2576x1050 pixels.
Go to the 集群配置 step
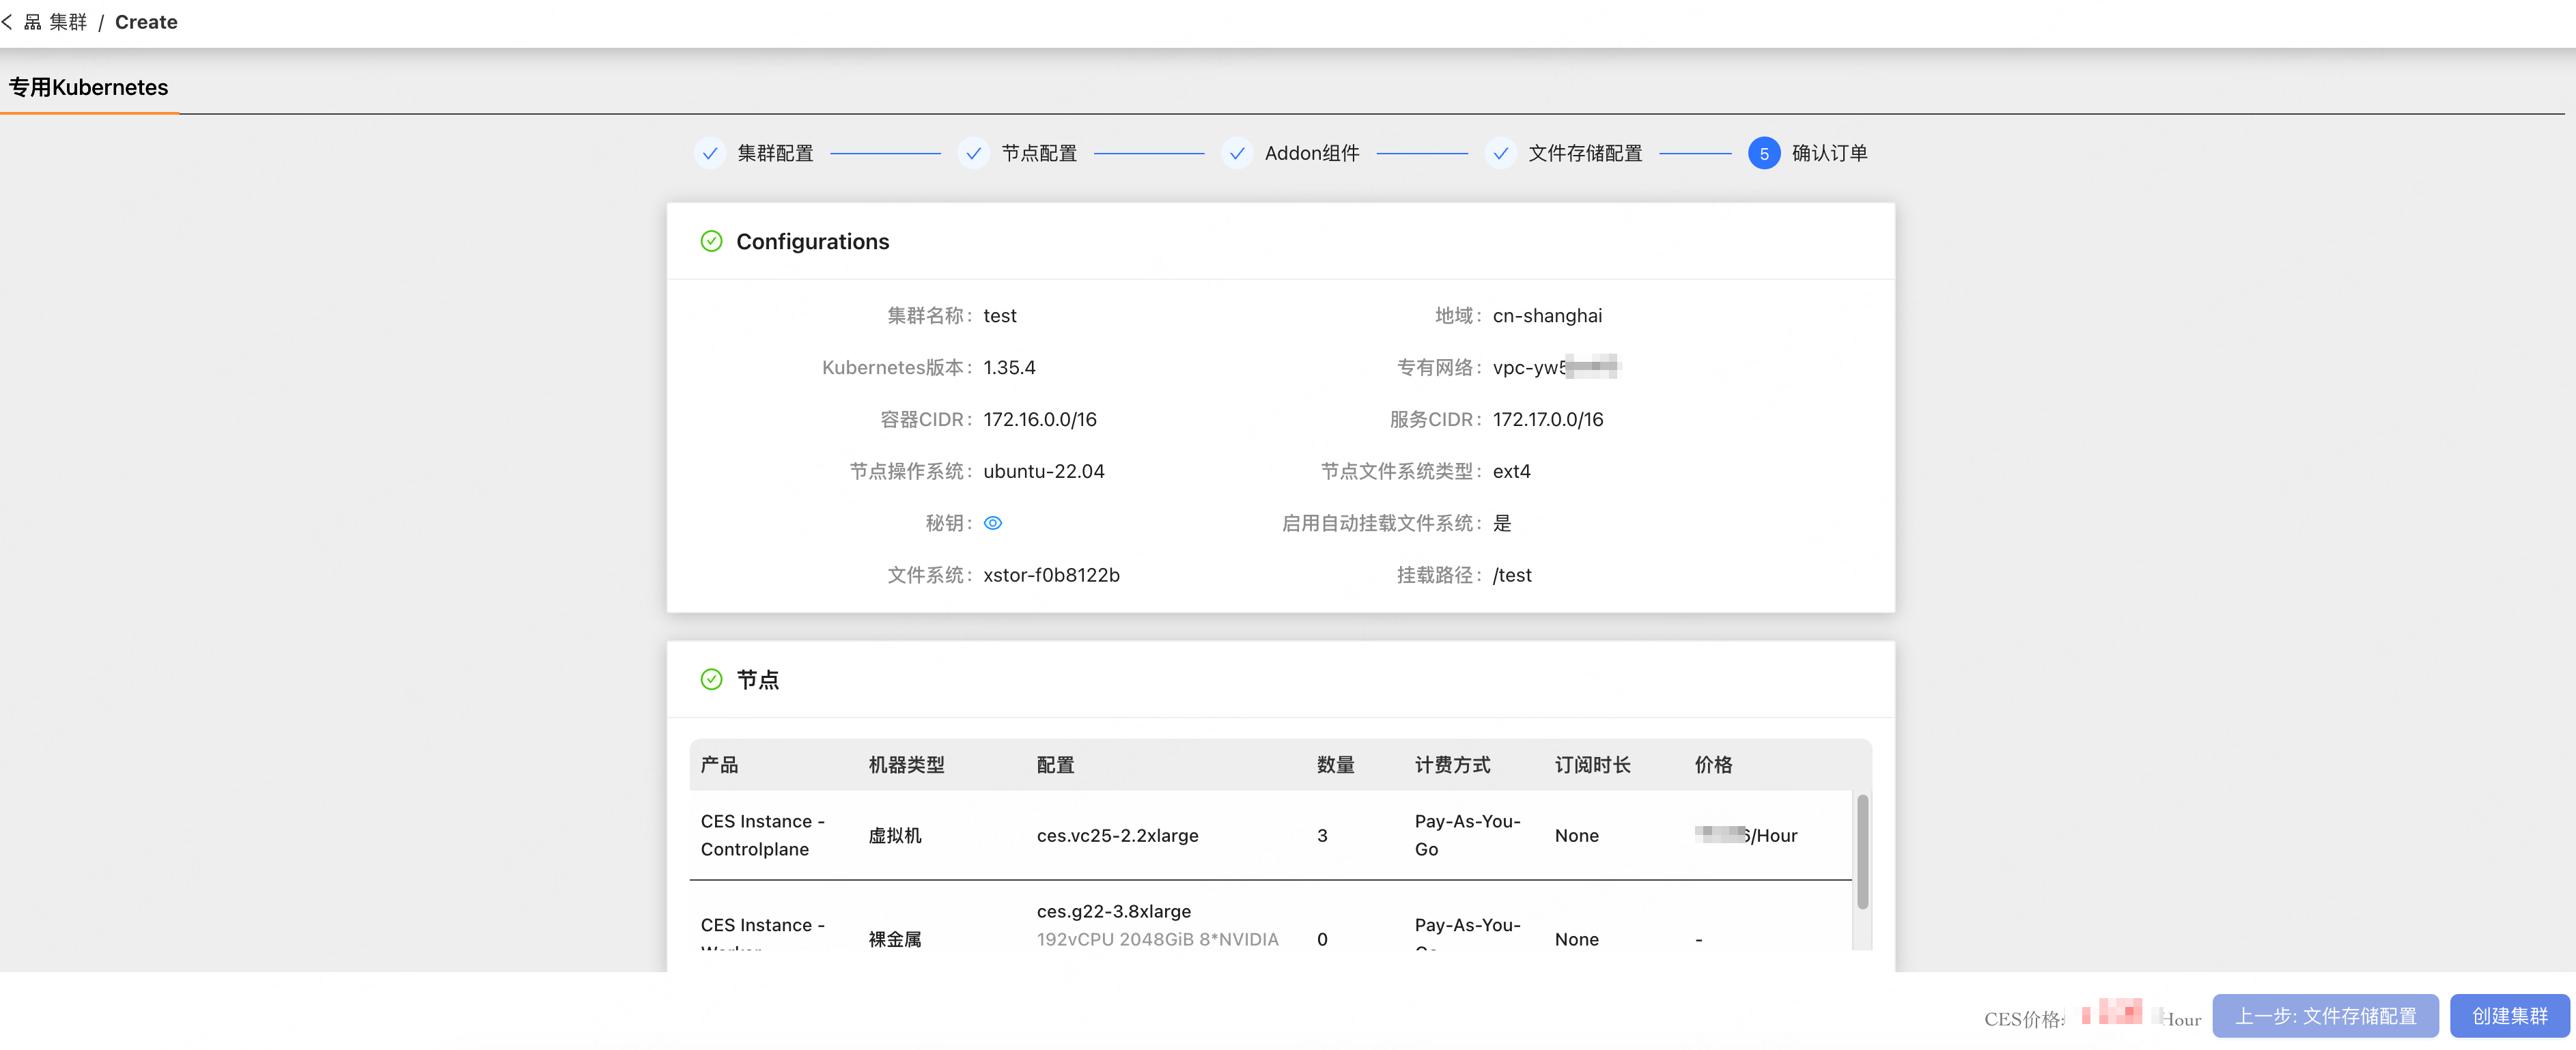point(775,153)
